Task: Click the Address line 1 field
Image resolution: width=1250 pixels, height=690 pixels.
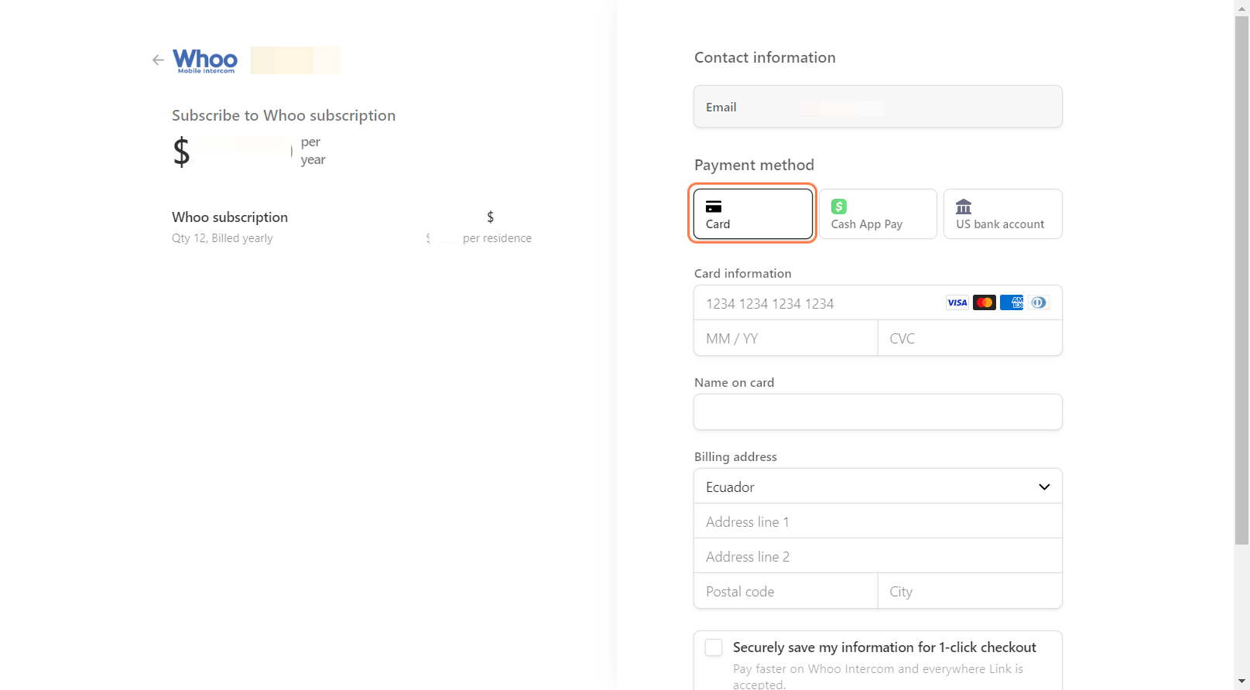Action: pos(878,521)
